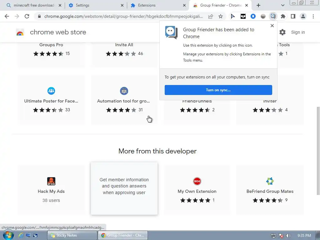320x240 pixels.
Task: Click the page vertical scrollbar
Action: [318, 151]
